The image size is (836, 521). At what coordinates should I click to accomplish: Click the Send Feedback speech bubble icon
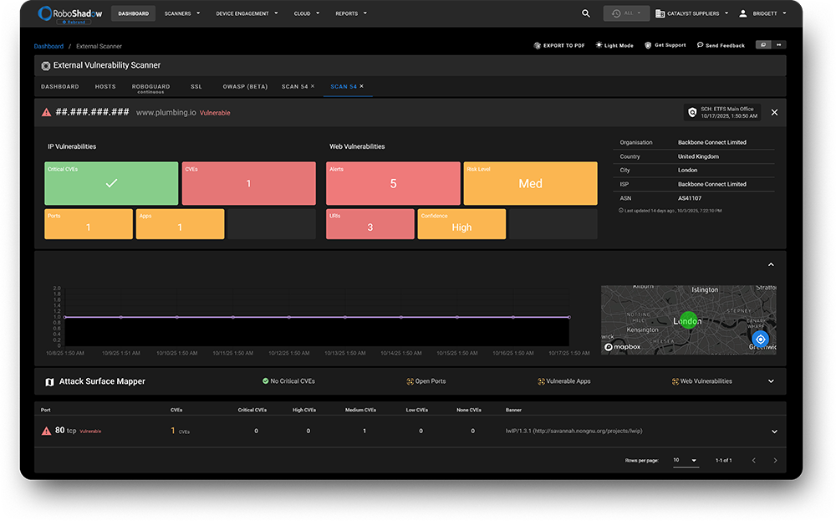700,45
